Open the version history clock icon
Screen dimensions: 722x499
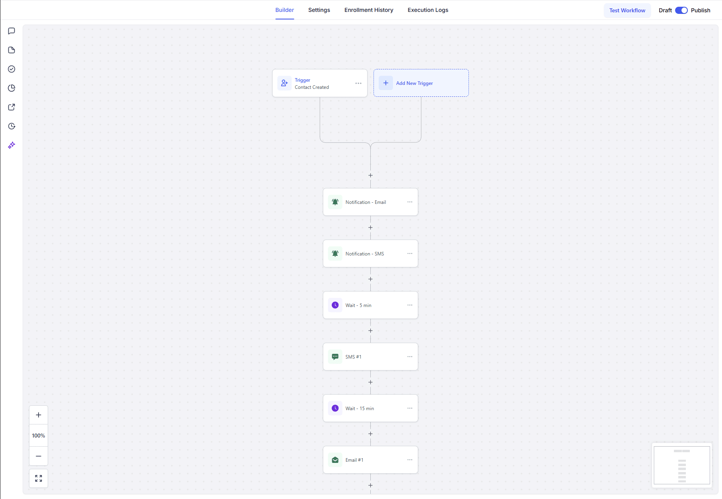(12, 126)
